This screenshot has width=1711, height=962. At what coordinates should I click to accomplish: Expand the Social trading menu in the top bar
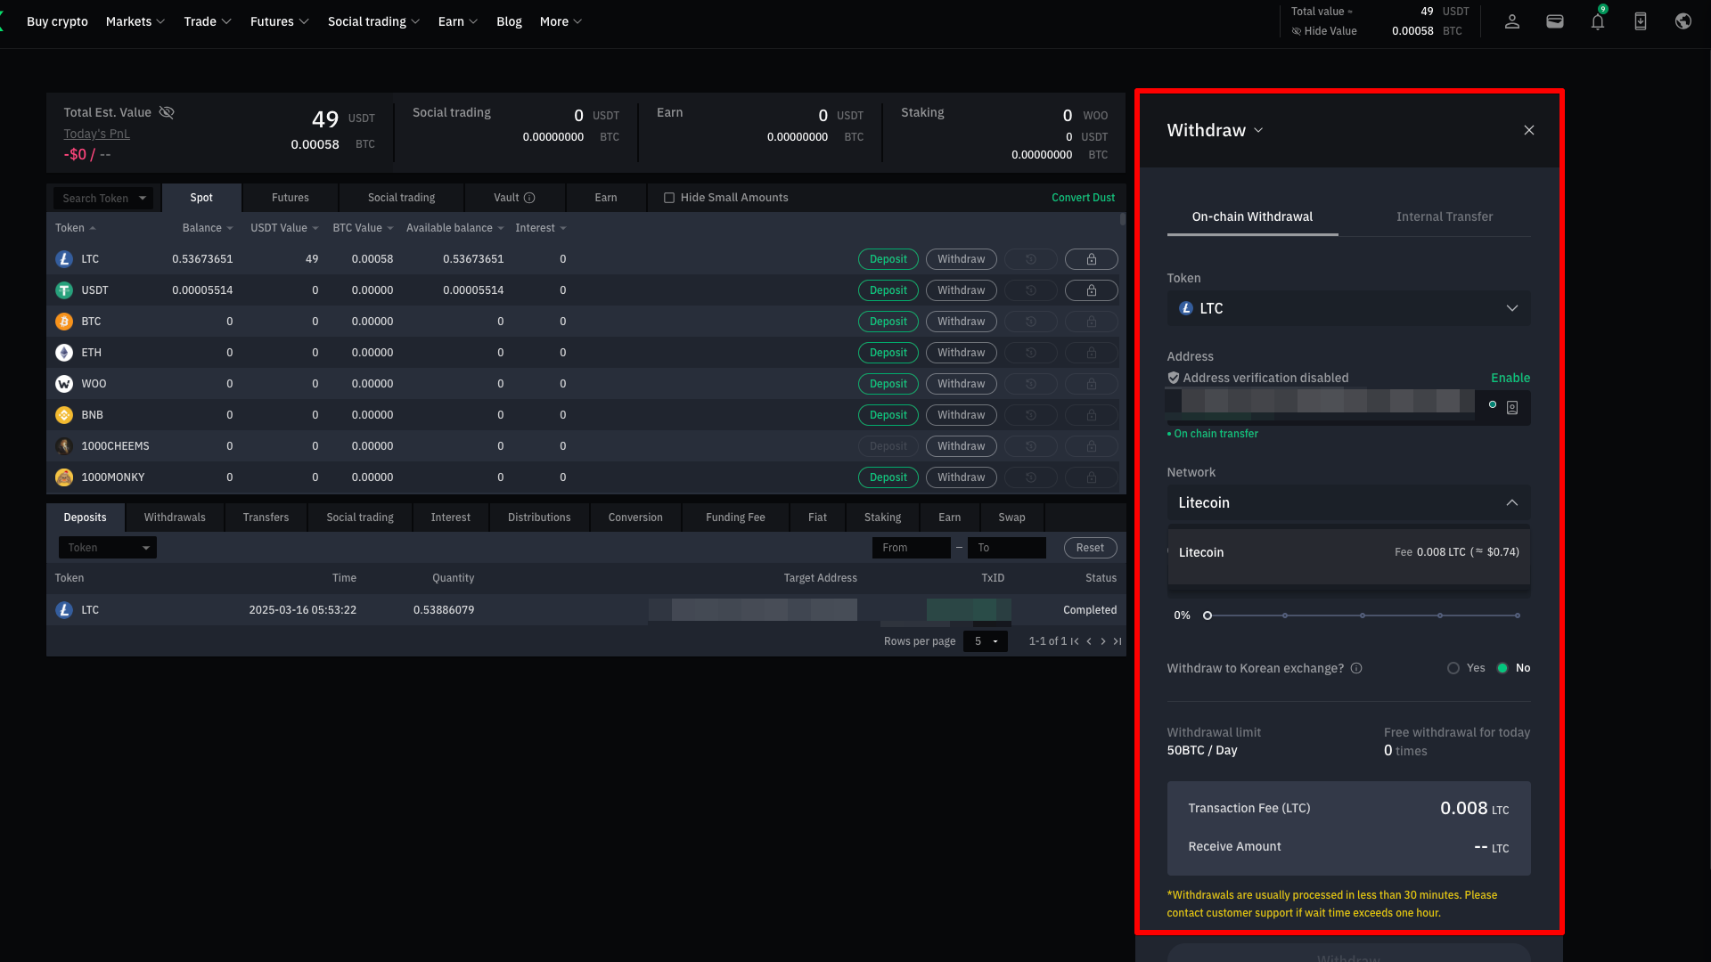[373, 21]
